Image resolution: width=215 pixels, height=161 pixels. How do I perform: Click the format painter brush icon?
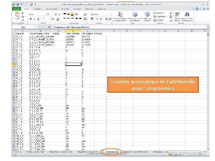pos(22,20)
